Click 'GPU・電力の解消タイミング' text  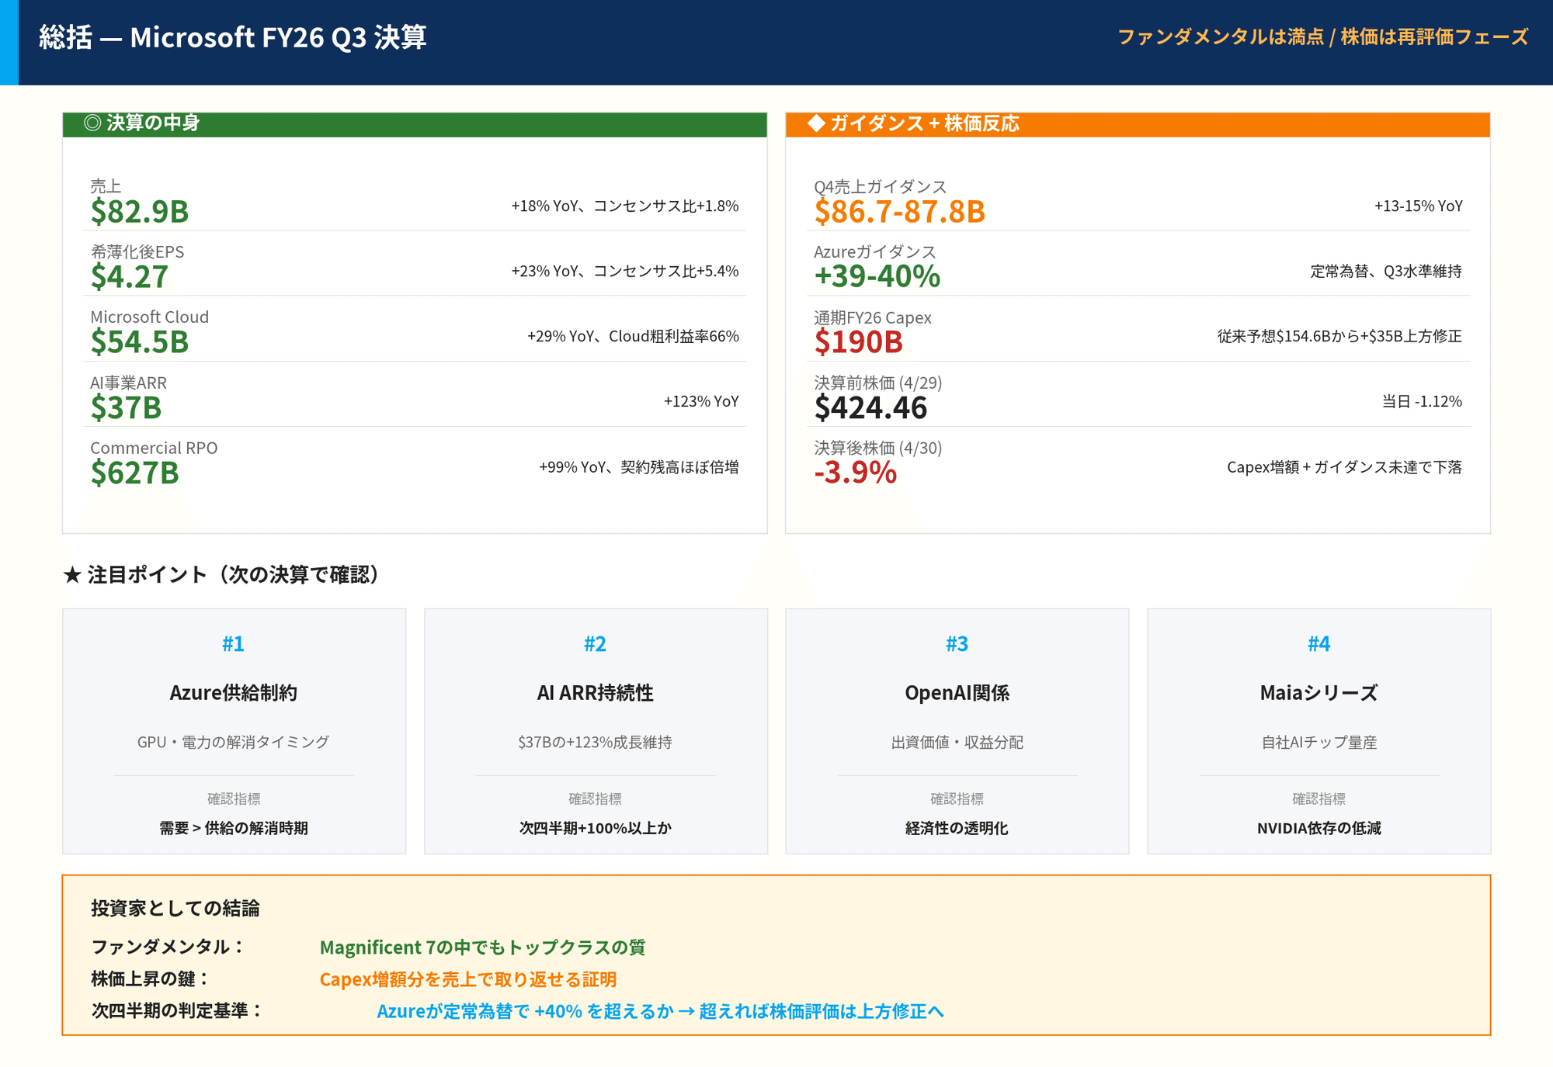coord(234,743)
